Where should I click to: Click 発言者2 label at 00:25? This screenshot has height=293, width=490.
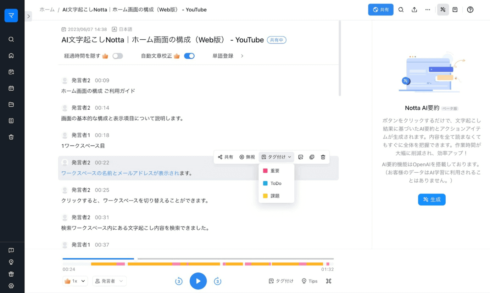81,190
